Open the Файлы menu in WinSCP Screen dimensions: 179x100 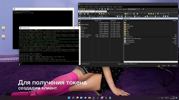point(91,7)
